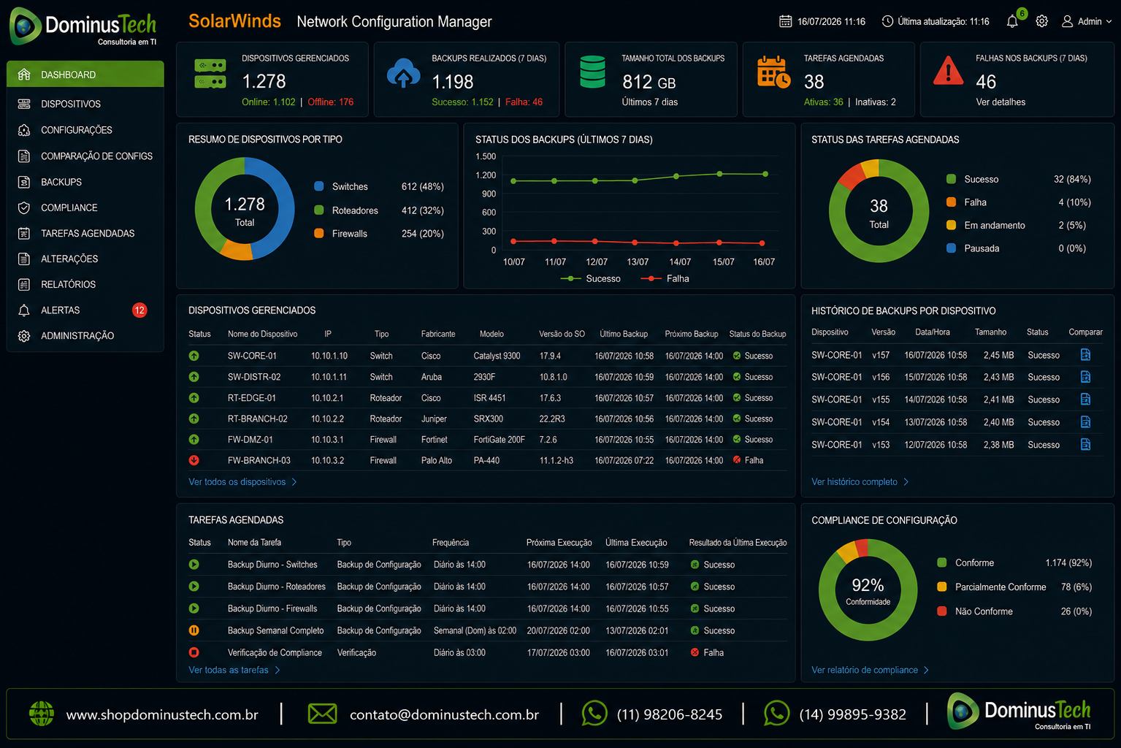Click Ativas: 36 under tarefas agendadas

point(824,102)
